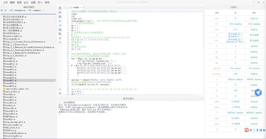Click the new file icon in editor toolbar
The height and width of the screenshot is (139, 266).
[60, 8]
